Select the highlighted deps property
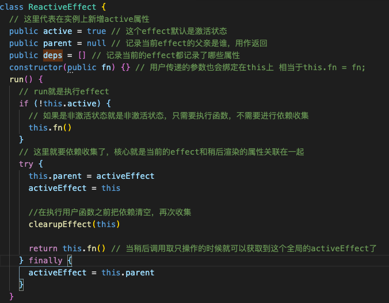Screen dimensions: 389x303 point(52,55)
